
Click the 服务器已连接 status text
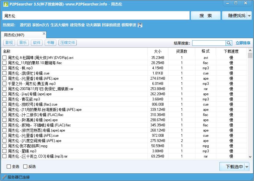[x=19, y=177]
